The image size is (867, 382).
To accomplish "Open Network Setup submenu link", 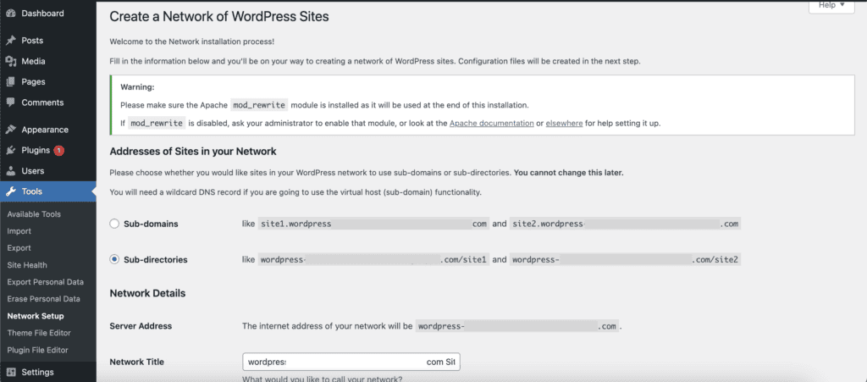I will click(x=36, y=316).
